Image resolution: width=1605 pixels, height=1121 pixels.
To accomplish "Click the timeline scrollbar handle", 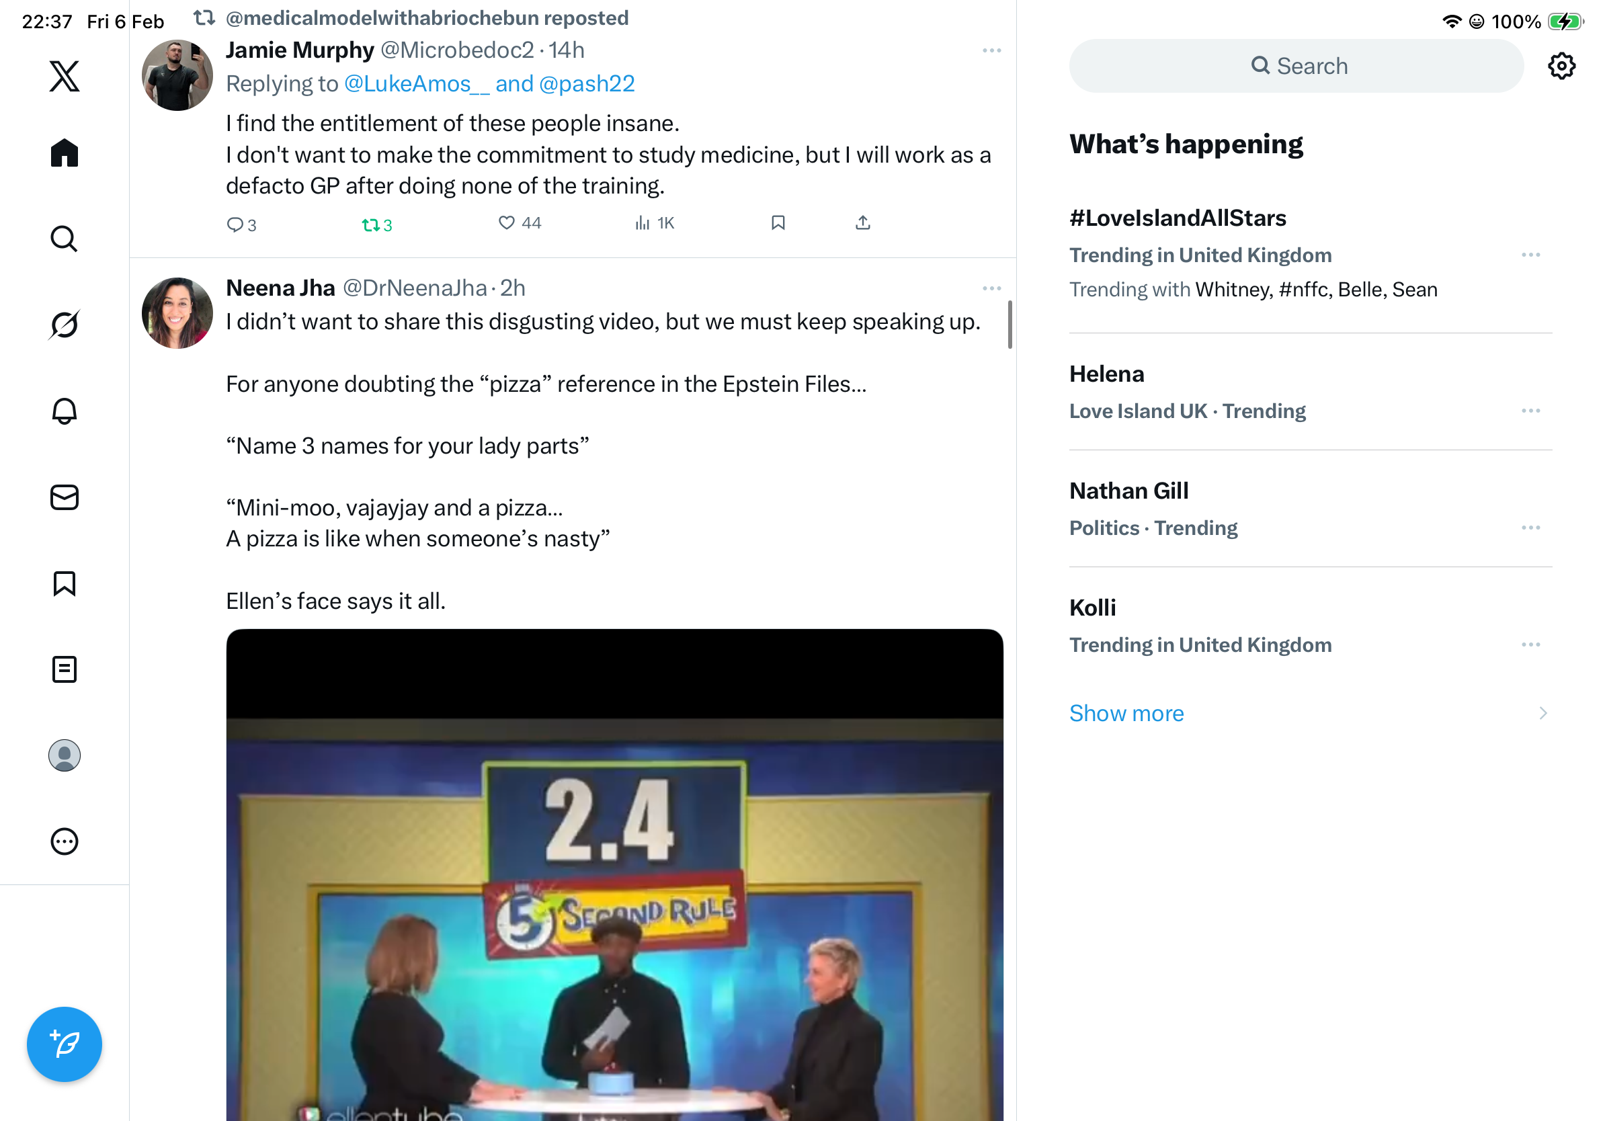I will [1010, 325].
